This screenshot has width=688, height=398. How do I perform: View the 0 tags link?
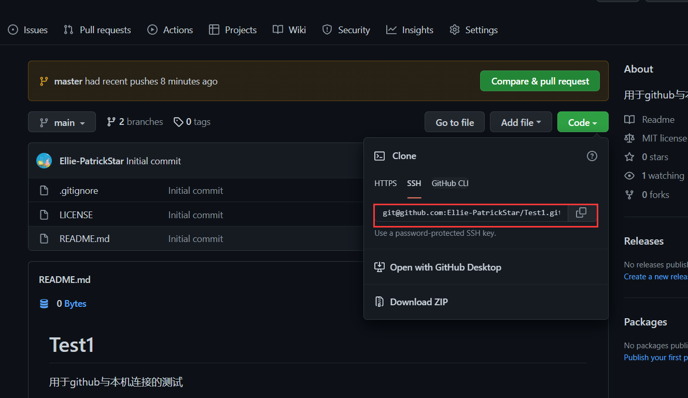(x=192, y=122)
